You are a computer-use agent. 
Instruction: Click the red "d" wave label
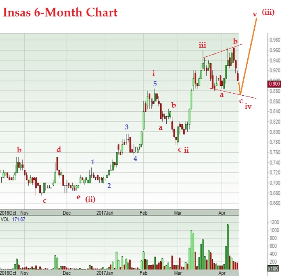coord(59,149)
